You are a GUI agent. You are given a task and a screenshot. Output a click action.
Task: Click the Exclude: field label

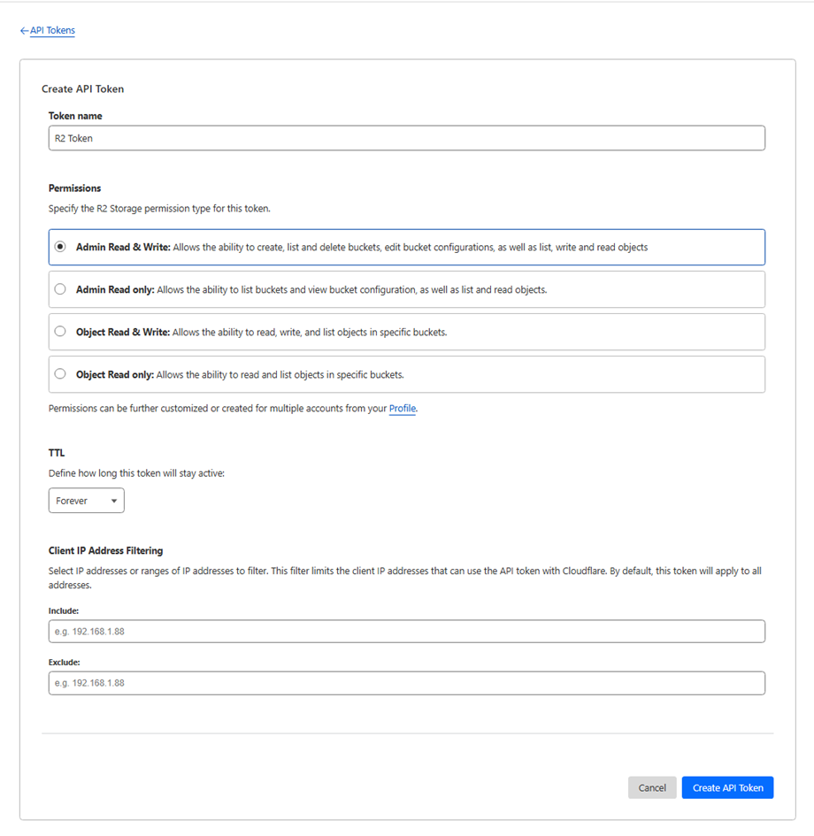65,662
